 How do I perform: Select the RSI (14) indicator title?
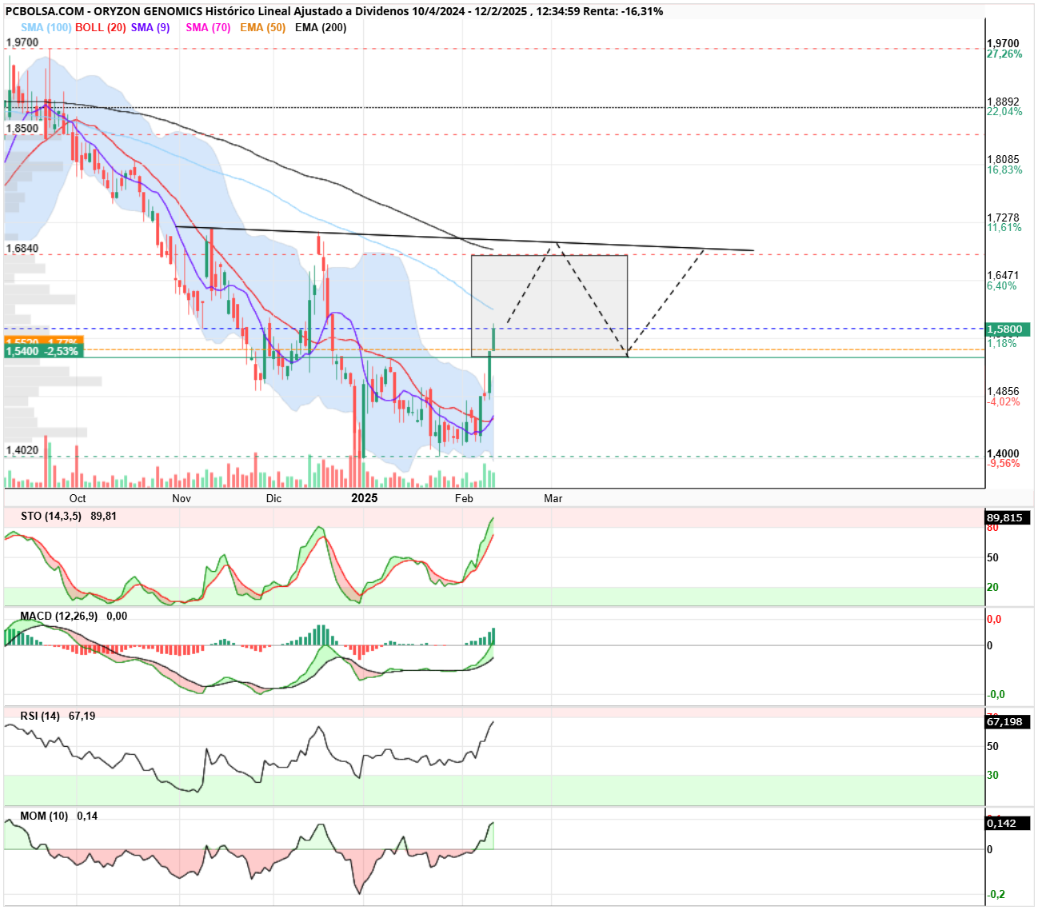tap(40, 716)
